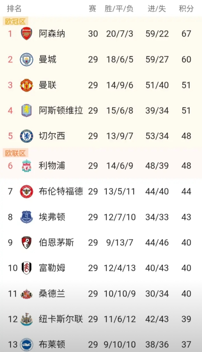Click the Everton club crest
Viewport: 202px width, 352px height.
[x=26, y=217]
